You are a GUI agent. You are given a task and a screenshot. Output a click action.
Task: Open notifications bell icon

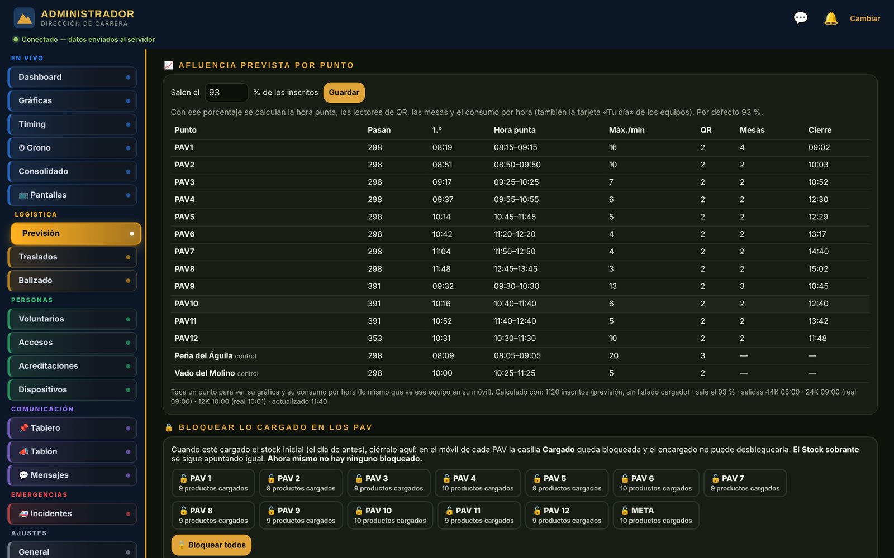coord(831,18)
